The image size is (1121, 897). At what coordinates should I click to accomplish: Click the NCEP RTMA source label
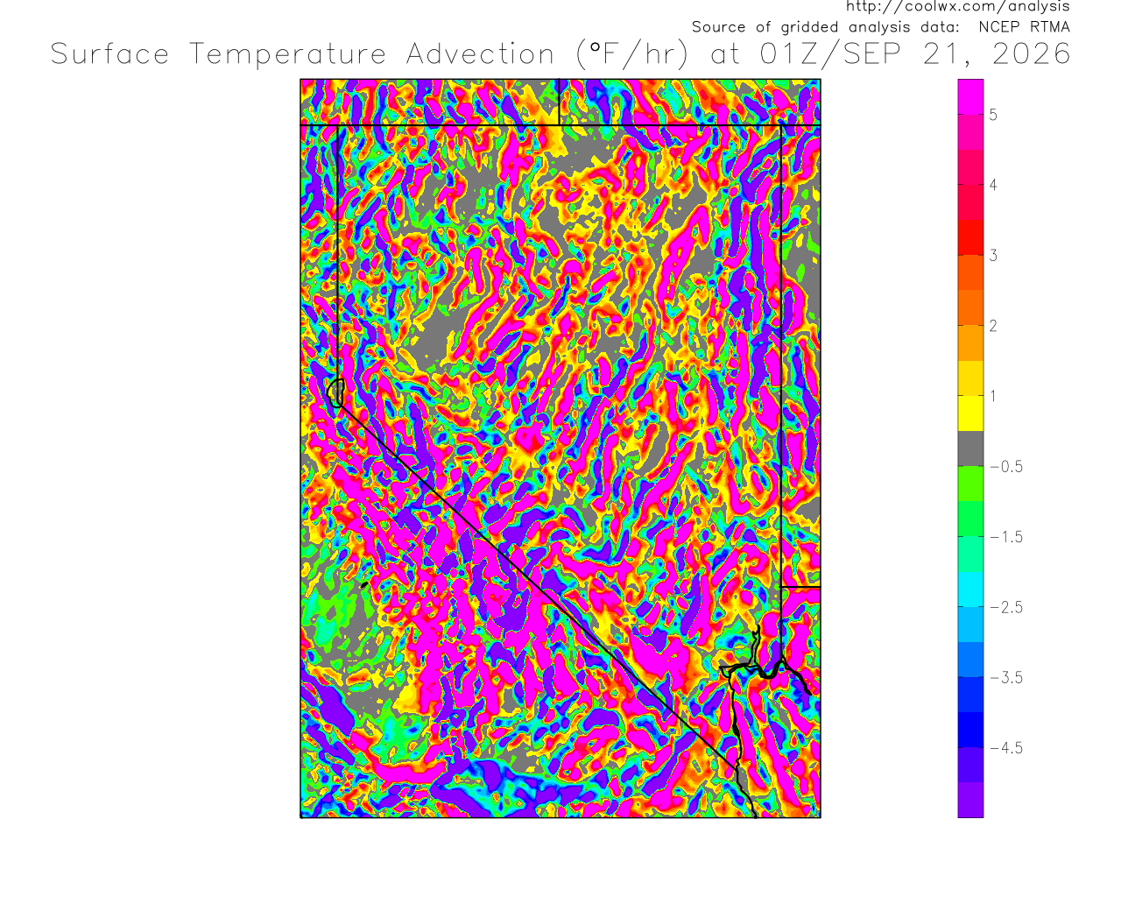point(1025,27)
